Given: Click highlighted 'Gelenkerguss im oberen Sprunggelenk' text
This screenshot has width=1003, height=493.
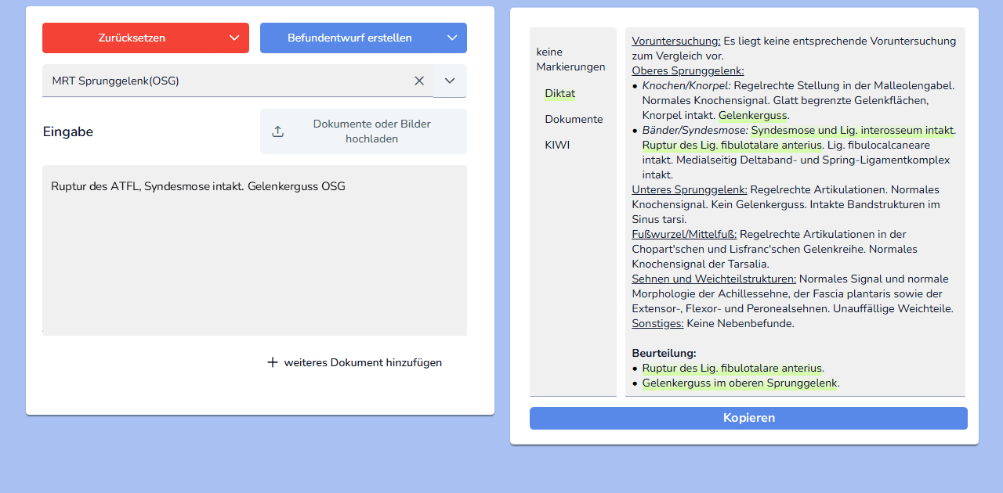Looking at the screenshot, I should pyautogui.click(x=740, y=383).
